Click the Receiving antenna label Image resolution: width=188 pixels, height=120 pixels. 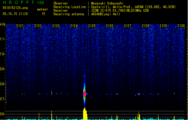tap(69, 14)
